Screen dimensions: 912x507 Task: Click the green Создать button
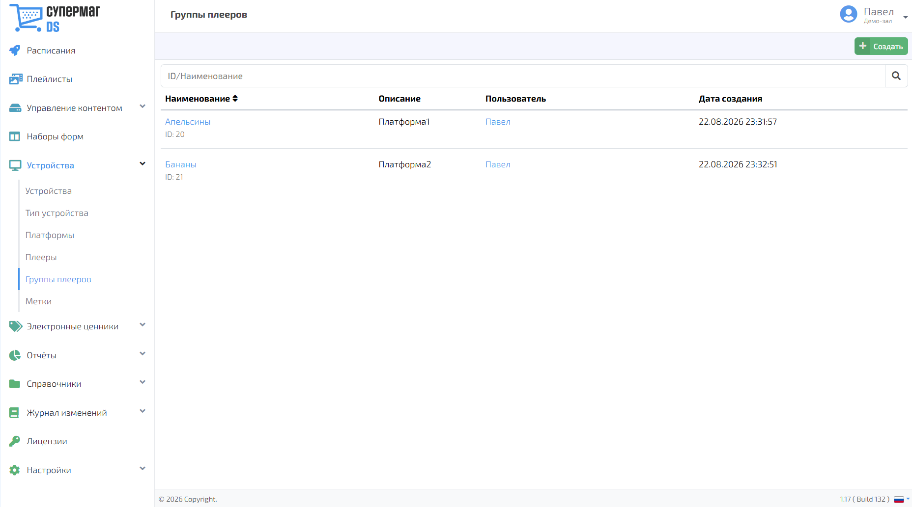coord(881,46)
